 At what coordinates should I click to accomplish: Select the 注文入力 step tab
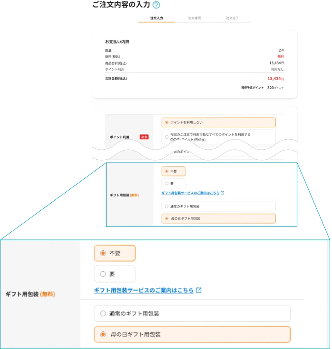[157, 18]
